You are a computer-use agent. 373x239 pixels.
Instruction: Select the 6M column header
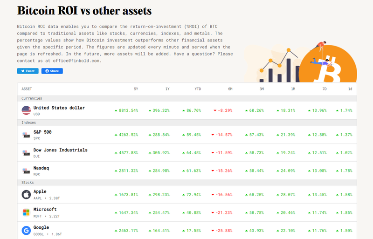(230, 89)
